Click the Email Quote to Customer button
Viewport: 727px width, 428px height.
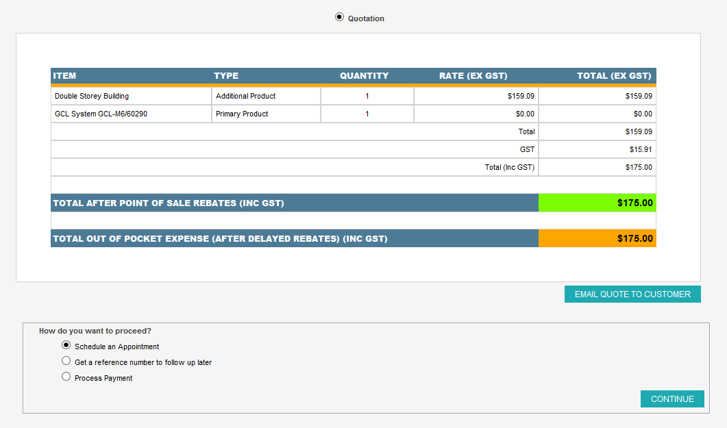pyautogui.click(x=632, y=294)
